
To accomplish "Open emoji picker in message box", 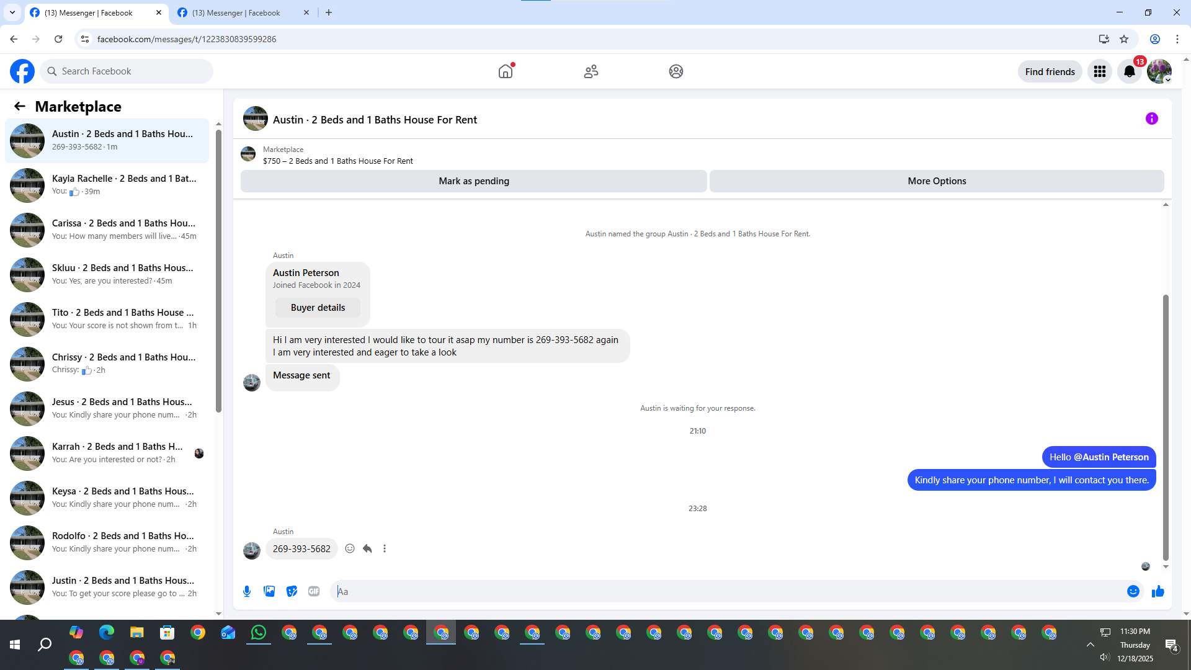I will (x=1133, y=591).
